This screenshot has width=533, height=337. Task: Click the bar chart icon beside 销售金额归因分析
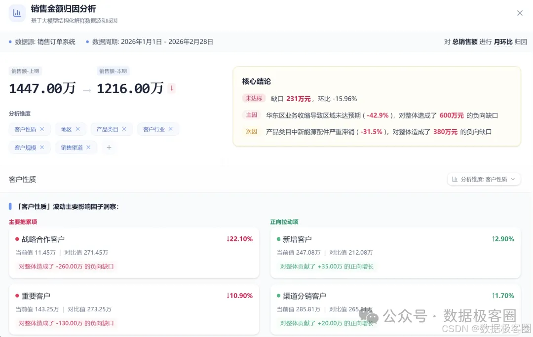[17, 13]
